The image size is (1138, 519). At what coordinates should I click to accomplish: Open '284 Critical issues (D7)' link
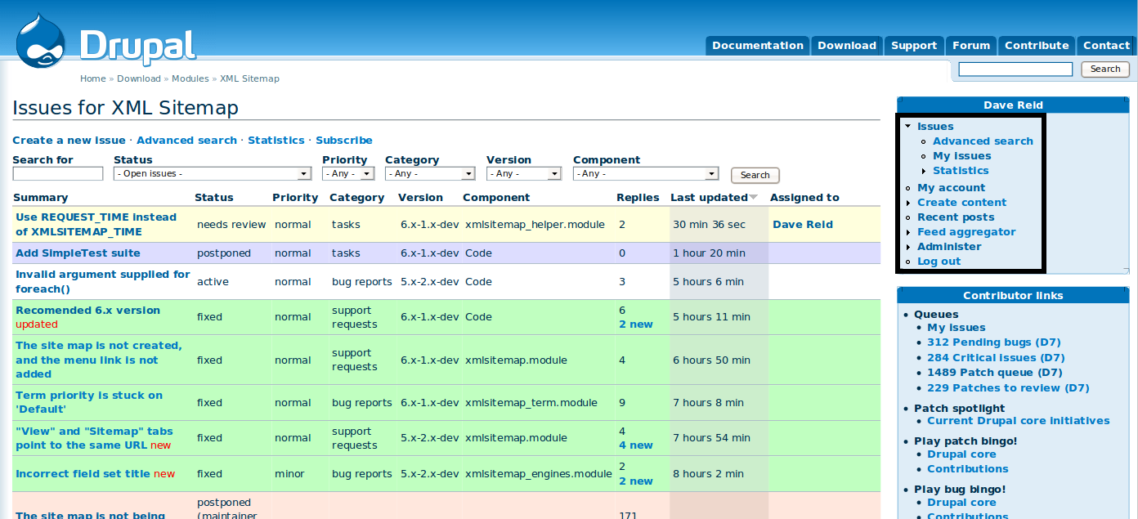pos(996,358)
